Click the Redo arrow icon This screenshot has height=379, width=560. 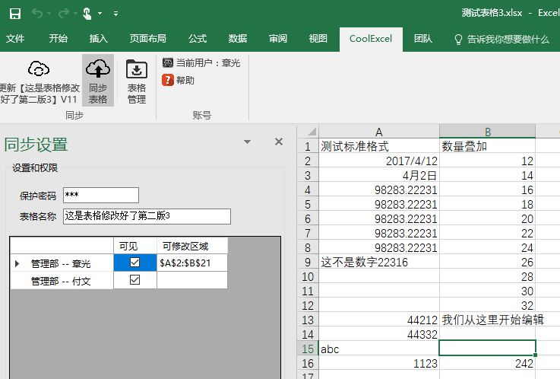coord(64,13)
